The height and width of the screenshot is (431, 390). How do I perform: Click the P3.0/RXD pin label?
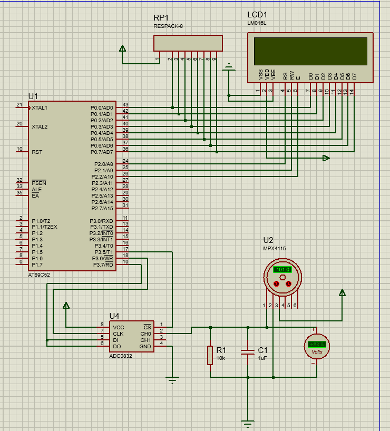(102, 221)
